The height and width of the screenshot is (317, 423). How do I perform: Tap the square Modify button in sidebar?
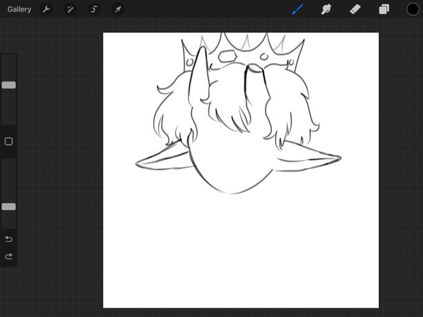[9, 141]
